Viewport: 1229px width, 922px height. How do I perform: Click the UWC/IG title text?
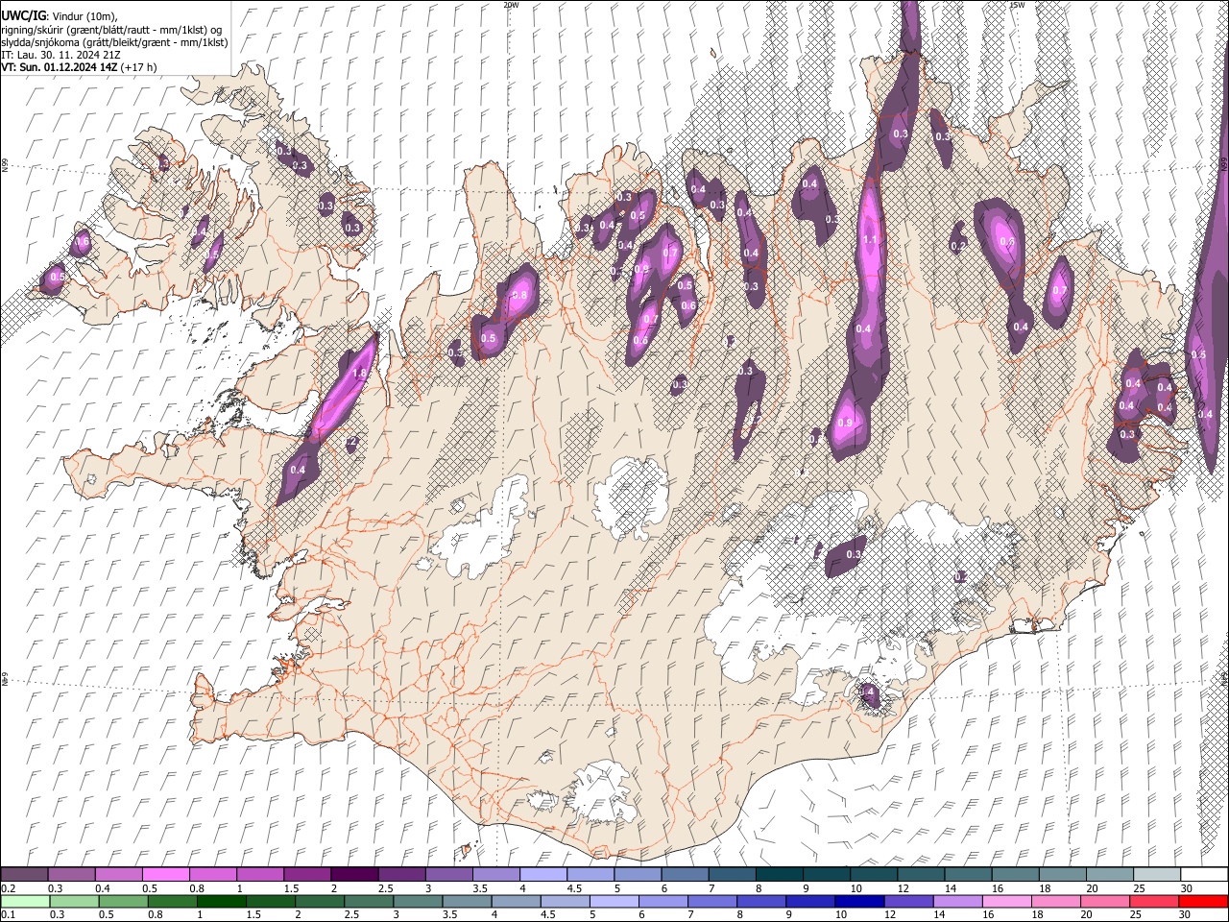pyautogui.click(x=23, y=16)
